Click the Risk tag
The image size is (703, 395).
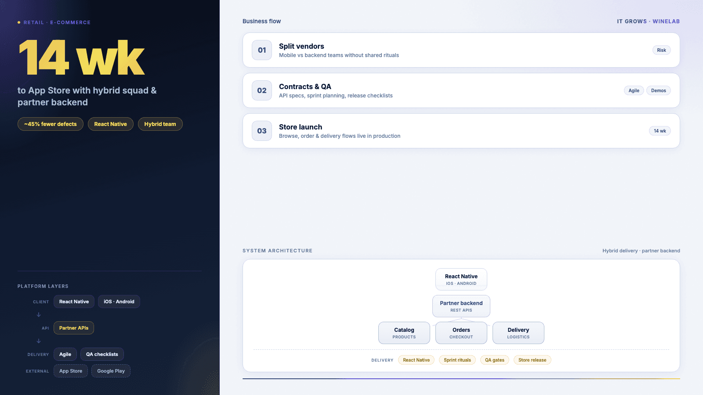coord(662,50)
